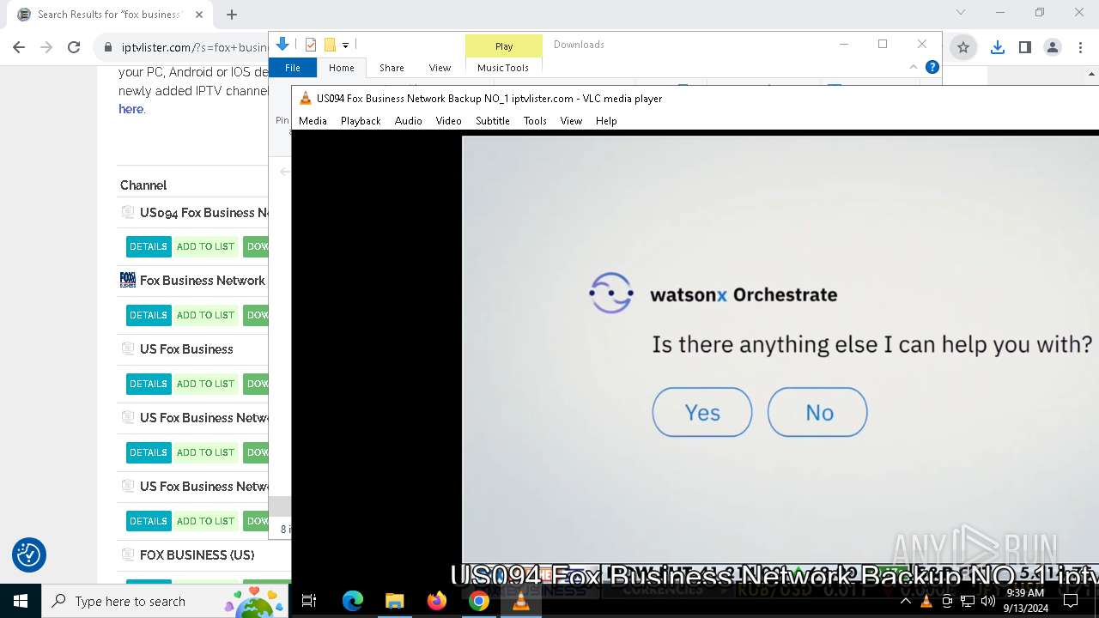The image size is (1099, 618).
Task: Select 'US Fox Business' channel name
Action: coord(186,349)
